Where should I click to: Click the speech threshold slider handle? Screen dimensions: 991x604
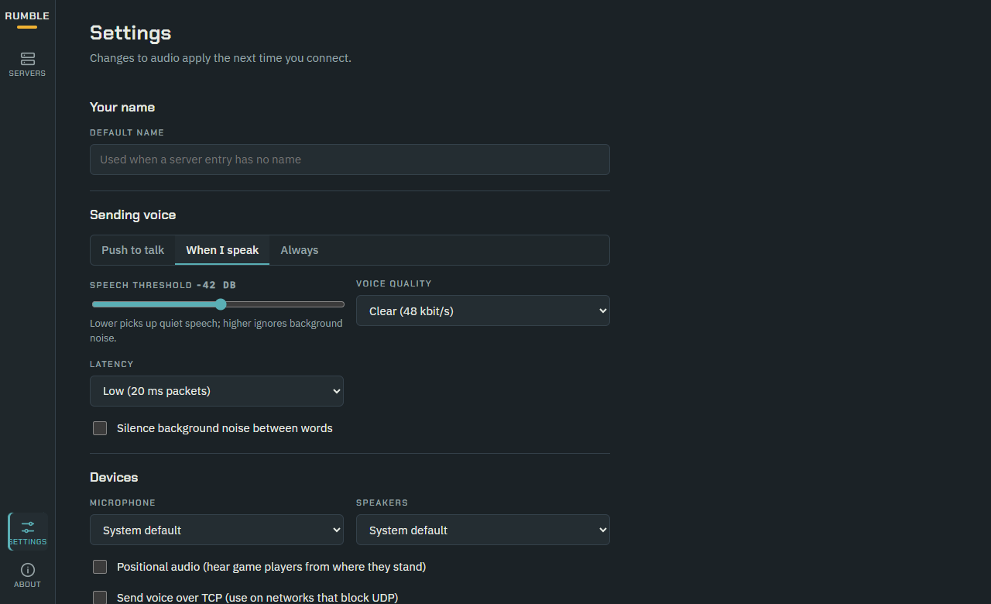[x=221, y=304]
